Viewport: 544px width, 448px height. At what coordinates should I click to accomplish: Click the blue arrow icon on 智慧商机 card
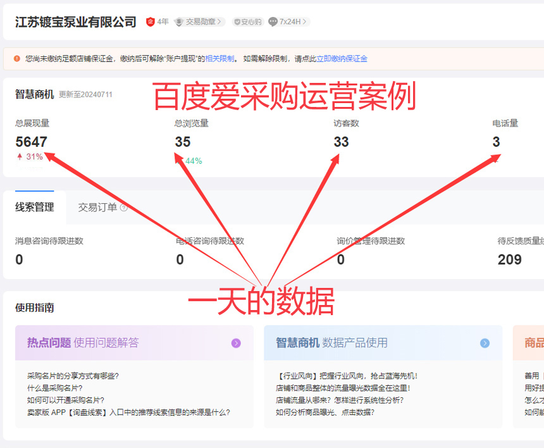point(486,342)
